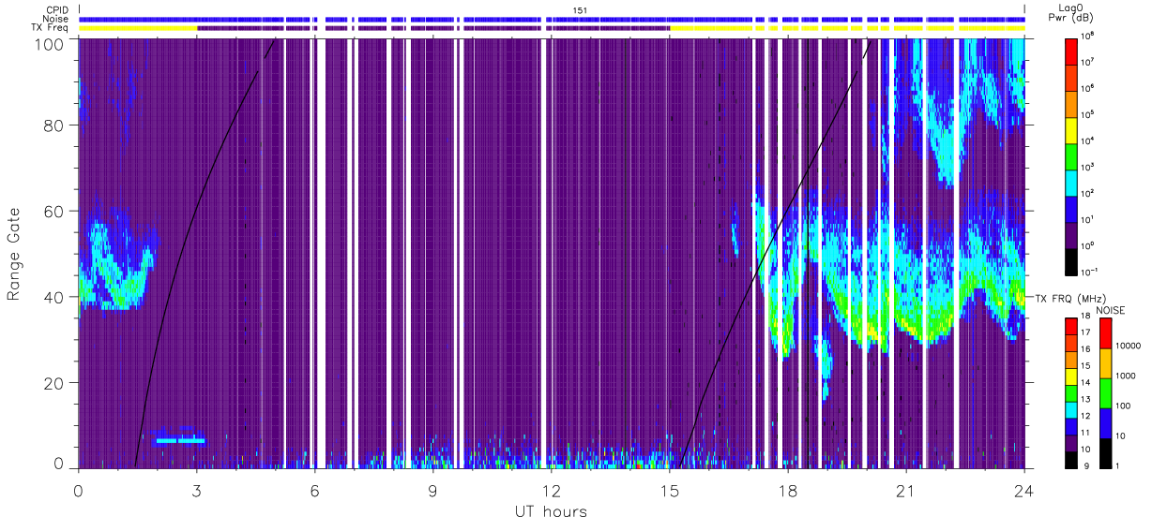Select the CPID value 151
The height and width of the screenshot is (531, 1152).
[x=580, y=9]
